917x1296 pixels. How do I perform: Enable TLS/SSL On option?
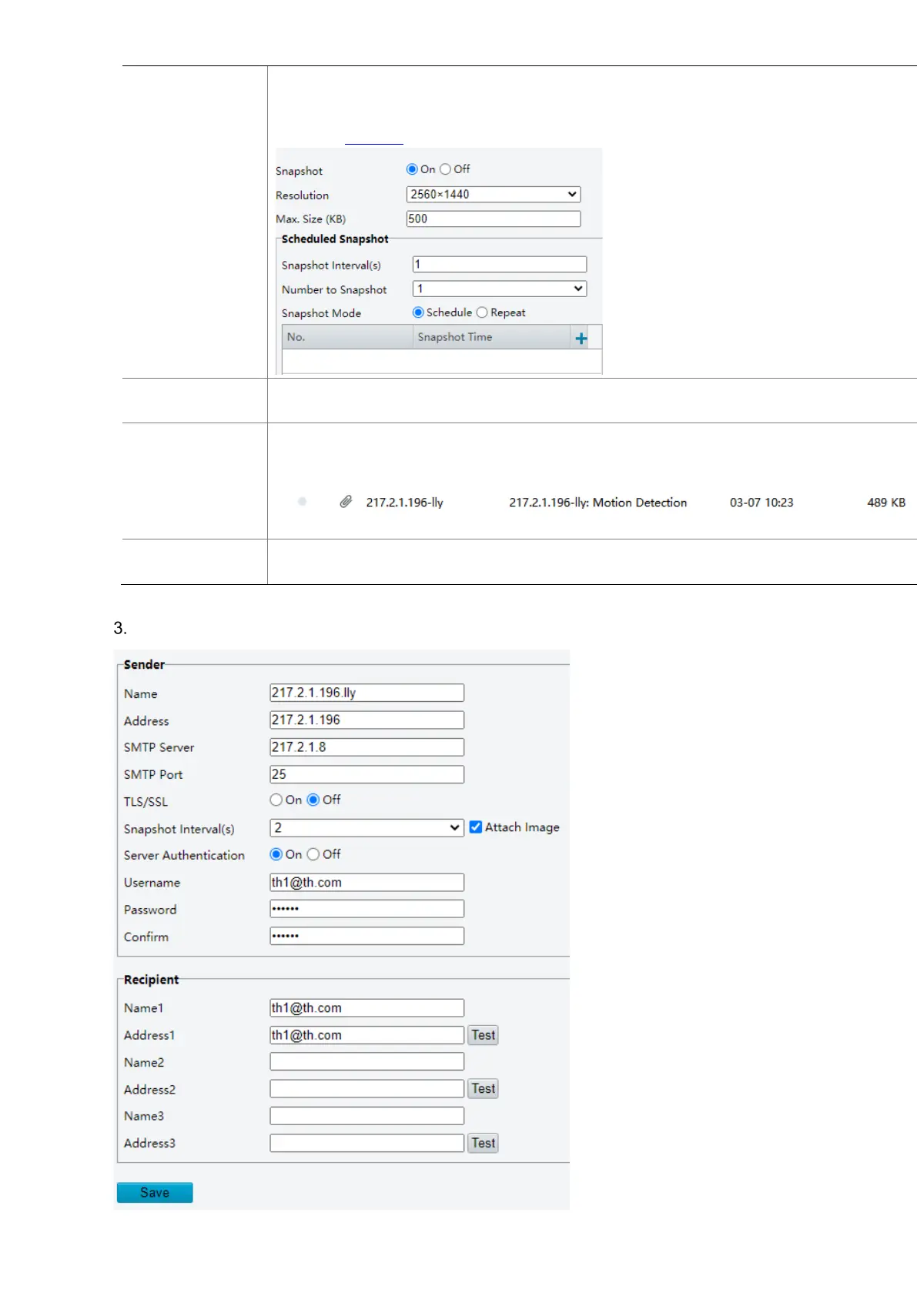276,800
